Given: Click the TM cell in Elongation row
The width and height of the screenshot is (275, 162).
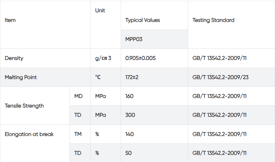Looking at the screenshot, I should click(78, 134).
